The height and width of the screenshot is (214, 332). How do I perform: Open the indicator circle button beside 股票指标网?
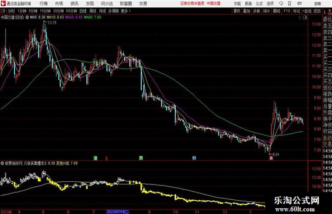2,163
